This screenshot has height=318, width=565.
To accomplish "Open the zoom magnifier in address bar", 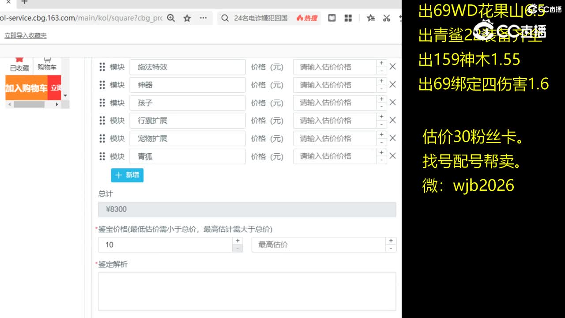I will 171,18.
